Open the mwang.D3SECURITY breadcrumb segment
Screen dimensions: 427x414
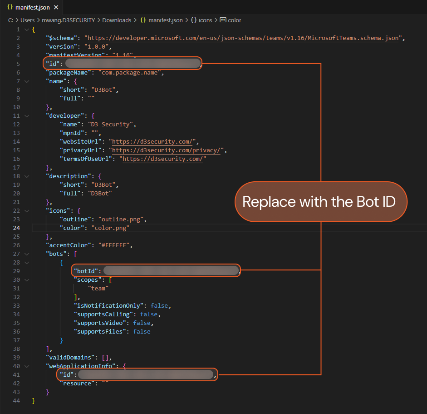point(68,20)
